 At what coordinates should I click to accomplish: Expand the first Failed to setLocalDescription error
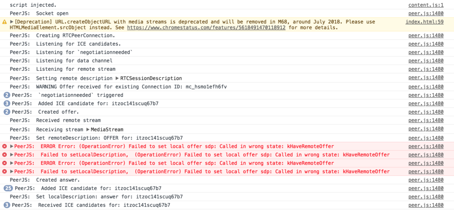click(x=12, y=155)
